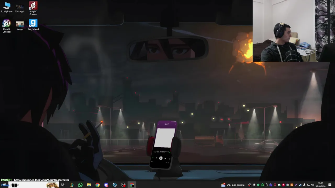Image resolution: width=335 pixels, height=188 pixels.
Task: Open Bu bilgisayar desktop icon
Action: click(x=7, y=7)
